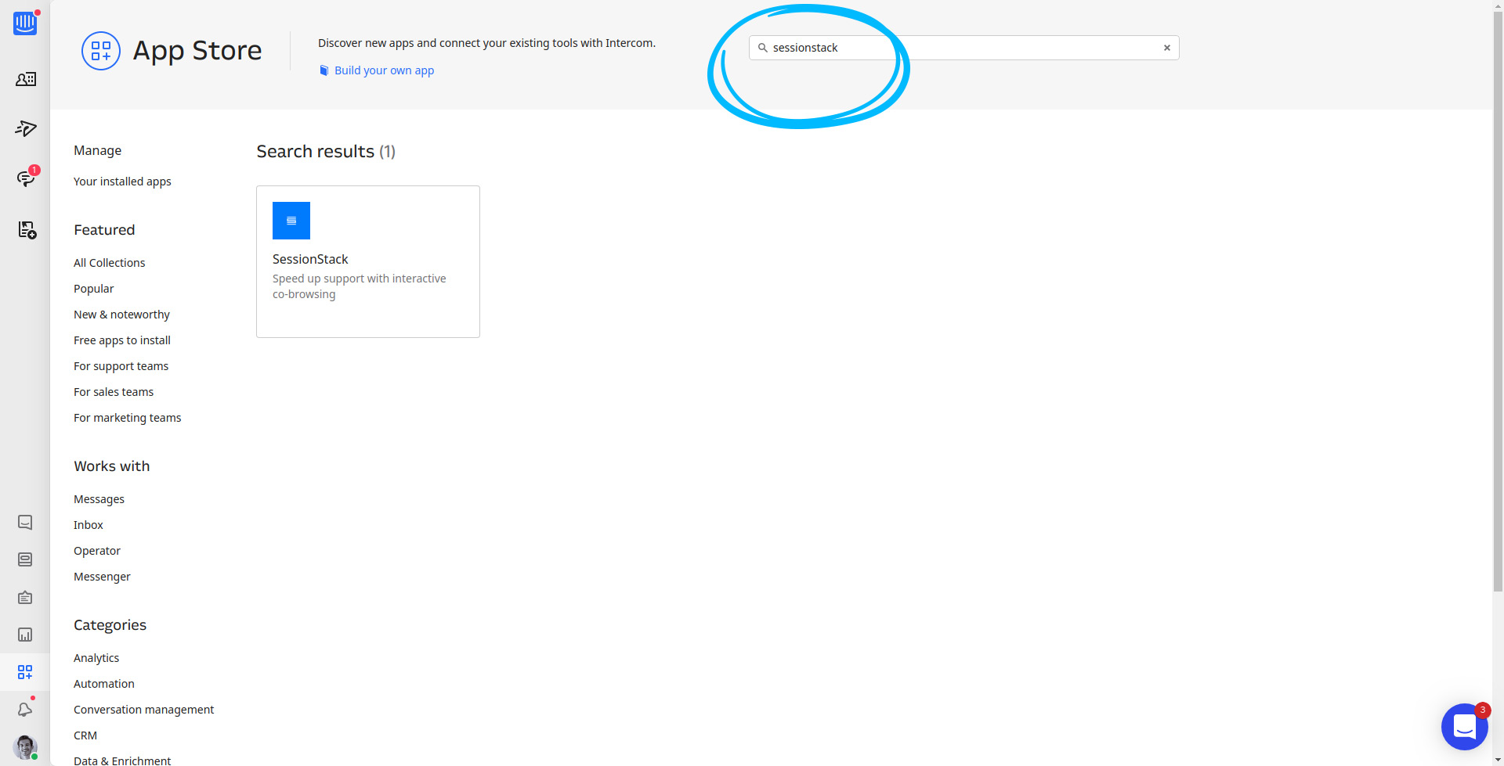Click the Search results heading
Screen dimensions: 1504x766
[326, 151]
